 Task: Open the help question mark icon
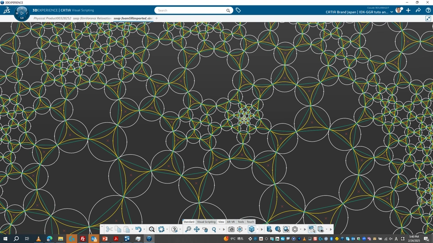coord(428,10)
